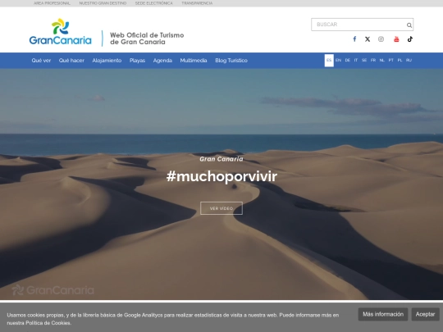Open the Gran Canaria Facebook page icon
Screen dimensions: 443x332
click(x=354, y=39)
